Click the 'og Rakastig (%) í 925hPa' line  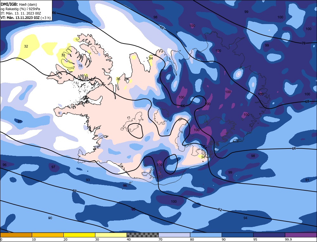click(x=20, y=9)
